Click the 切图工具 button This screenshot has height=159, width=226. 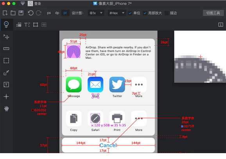coord(213,13)
